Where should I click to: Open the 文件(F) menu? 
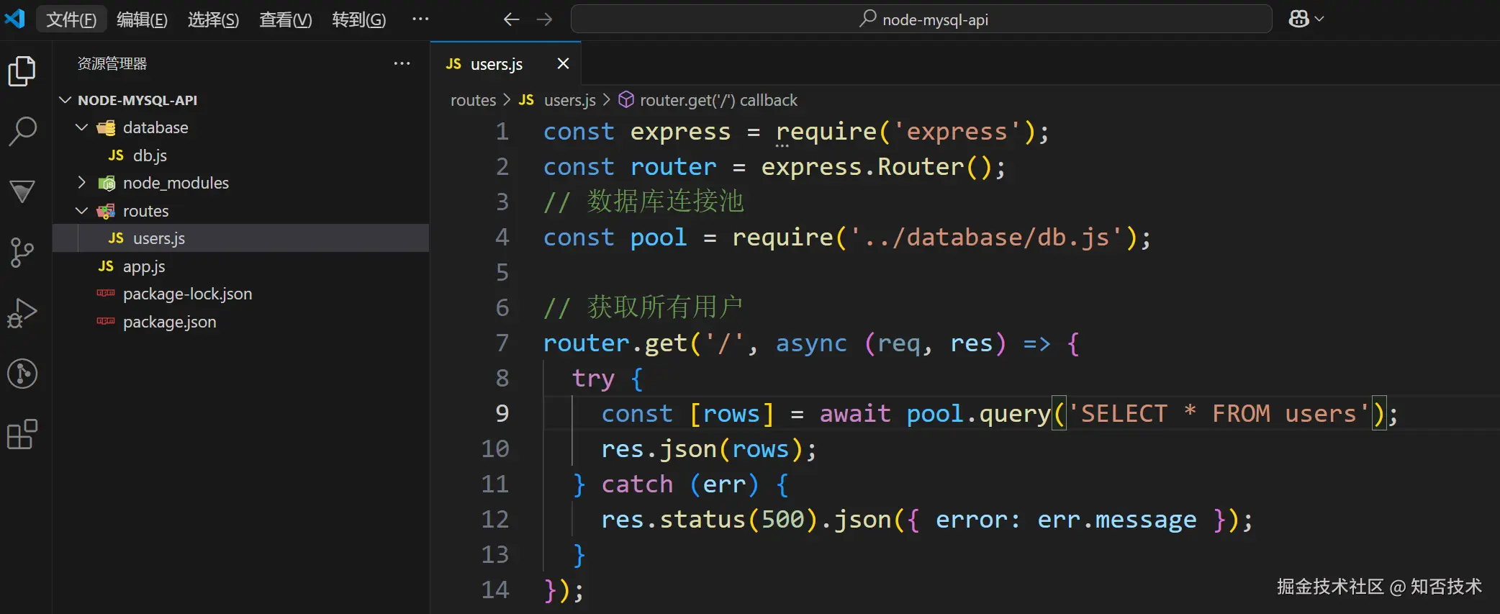[x=71, y=19]
